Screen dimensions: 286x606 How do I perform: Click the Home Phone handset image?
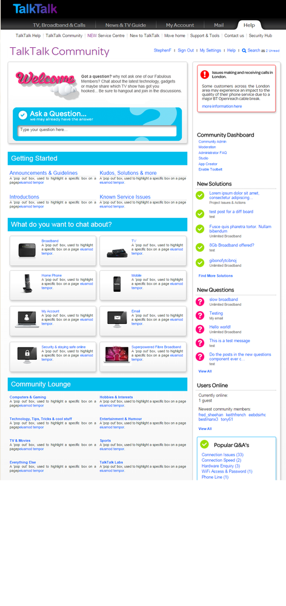27,283
